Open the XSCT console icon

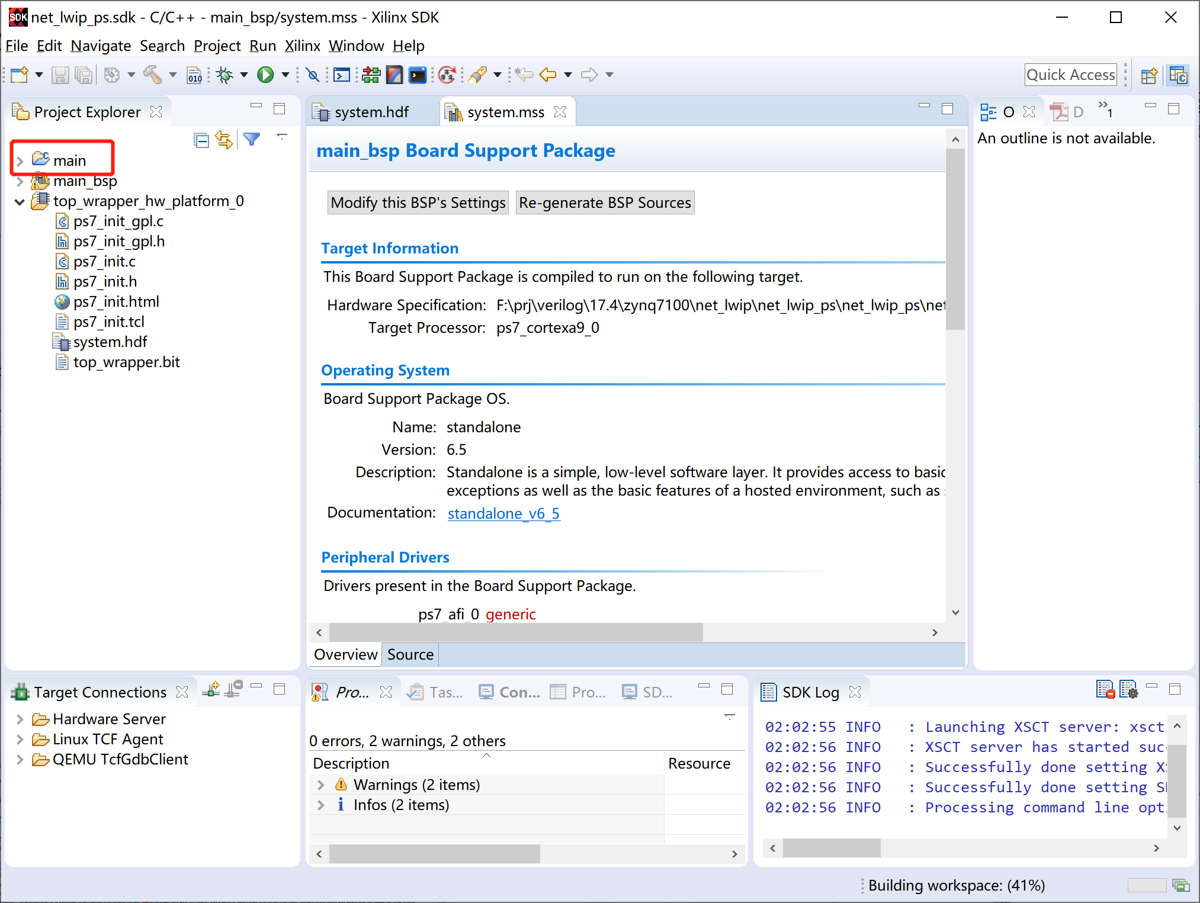(x=342, y=75)
